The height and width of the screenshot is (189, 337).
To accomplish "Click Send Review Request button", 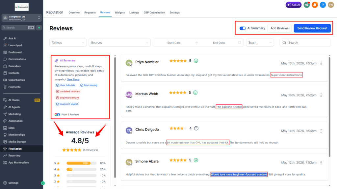I will coord(312,28).
